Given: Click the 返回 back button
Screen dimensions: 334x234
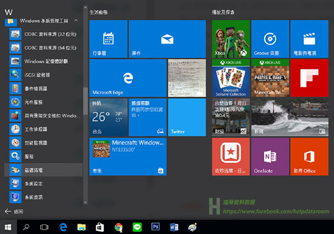Looking at the screenshot, I should [14, 211].
